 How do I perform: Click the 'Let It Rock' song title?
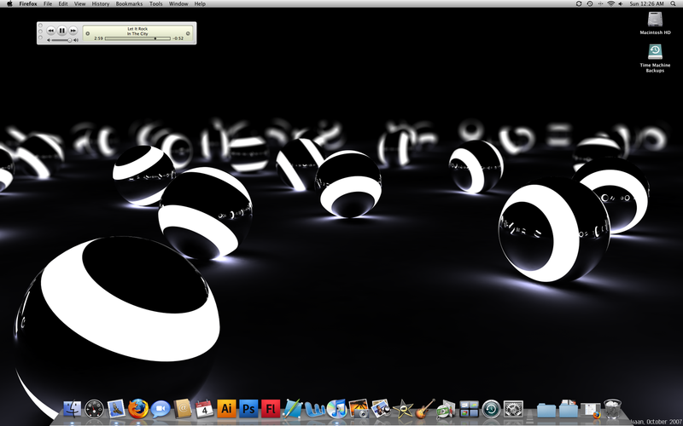pos(137,29)
